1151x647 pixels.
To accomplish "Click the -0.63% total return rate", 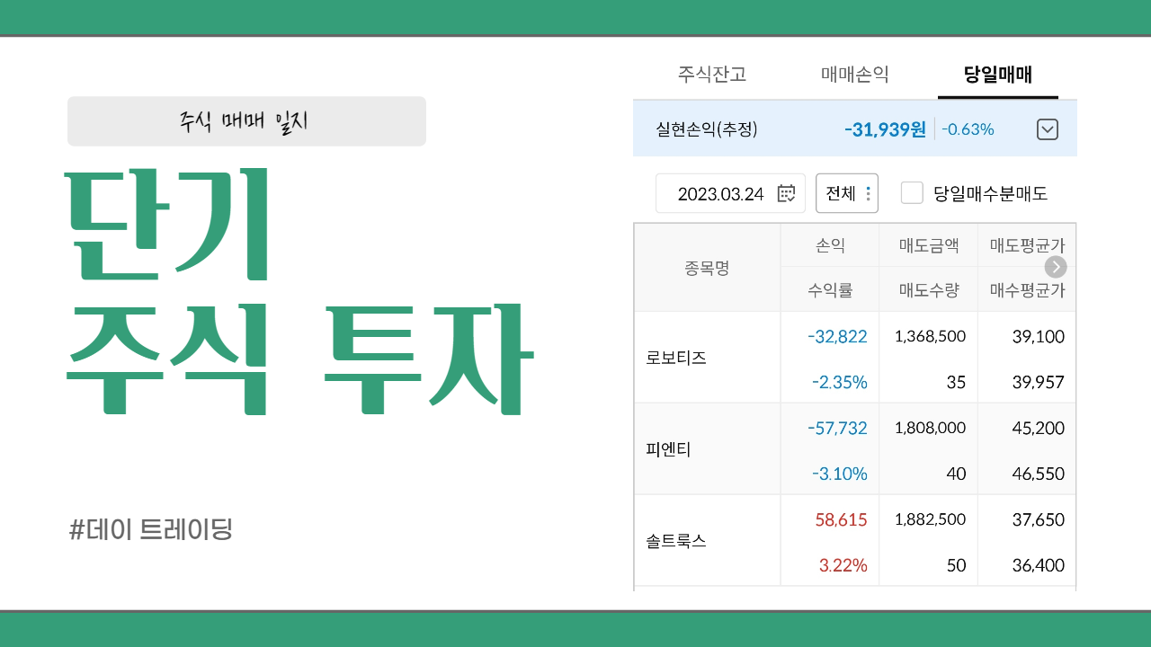I will [x=968, y=129].
